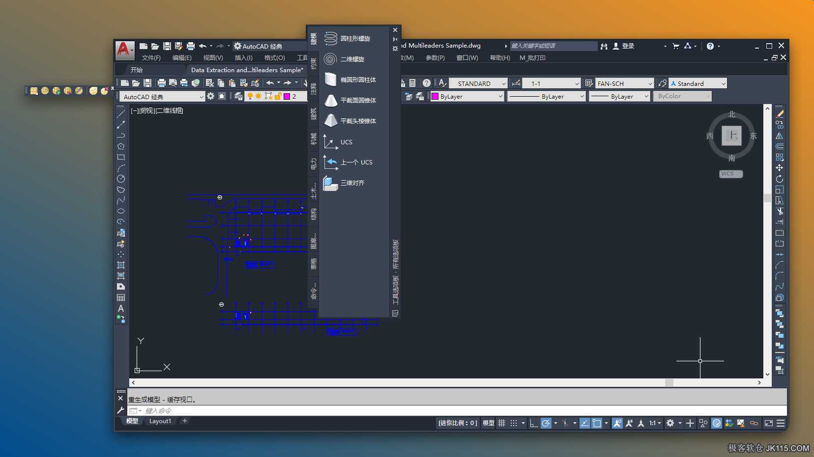Open the Standard multileader style dropdown
This screenshot has width=814, height=457.
(x=698, y=83)
